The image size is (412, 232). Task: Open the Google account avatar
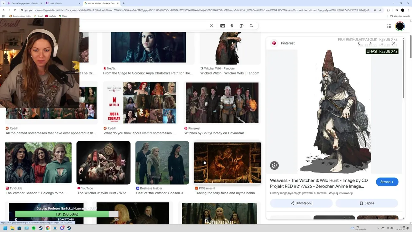pyautogui.click(x=400, y=26)
